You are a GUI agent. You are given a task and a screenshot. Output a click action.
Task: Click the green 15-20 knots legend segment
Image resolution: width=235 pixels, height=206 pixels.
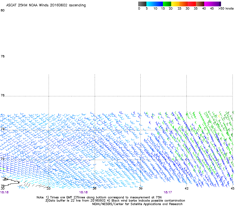pos(167,4)
